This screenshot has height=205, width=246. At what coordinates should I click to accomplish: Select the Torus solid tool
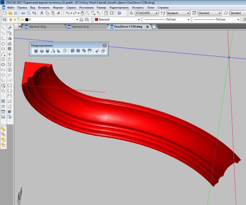tap(65, 51)
